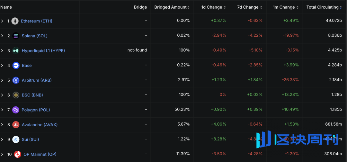Expand the OP Mainnet row chevron

(2, 154)
